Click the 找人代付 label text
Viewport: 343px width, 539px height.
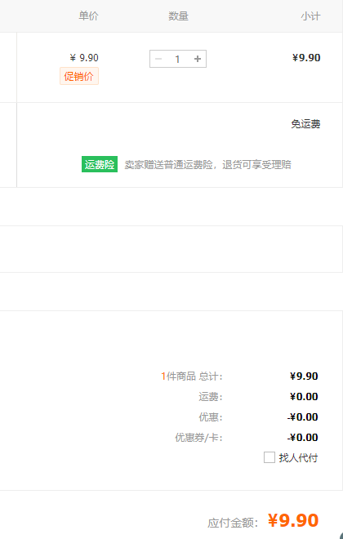coord(298,457)
